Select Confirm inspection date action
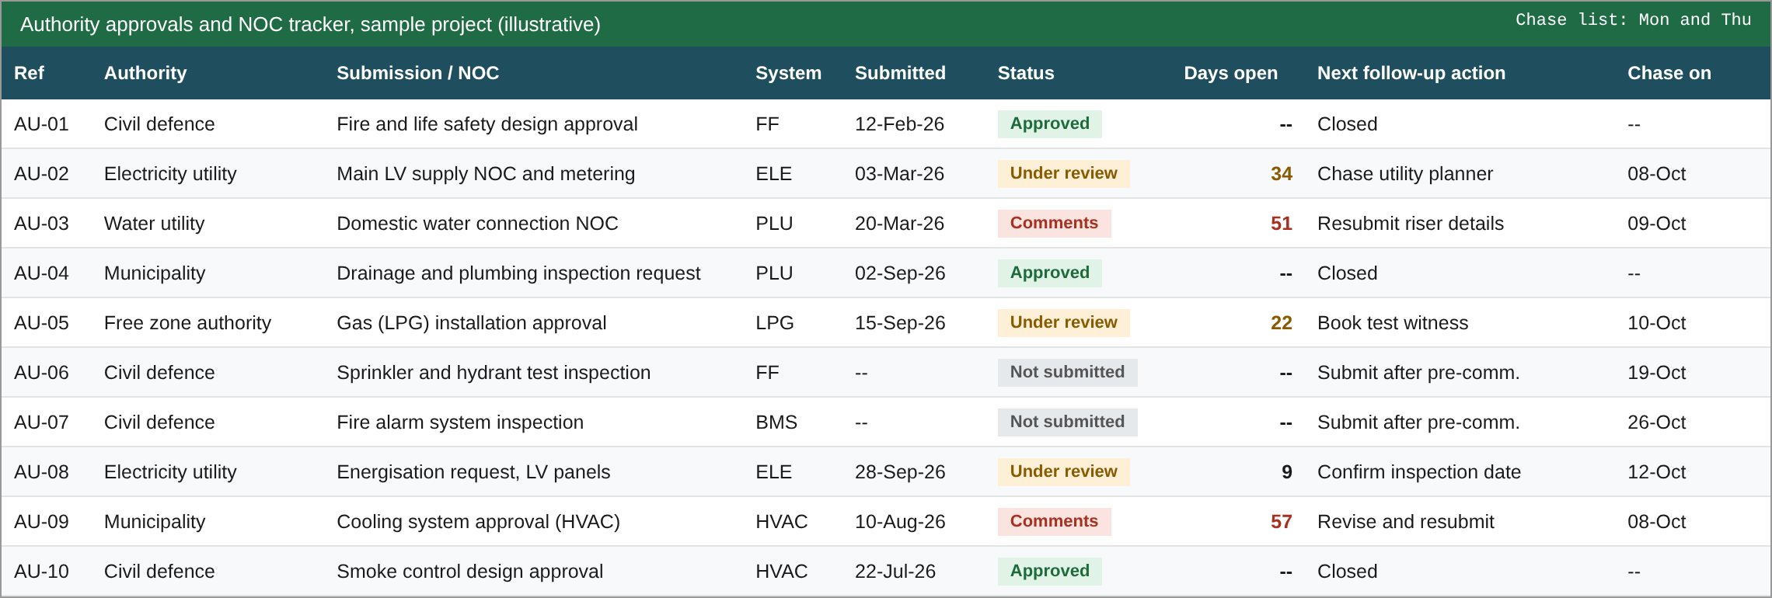The image size is (1772, 598). pyautogui.click(x=1419, y=472)
